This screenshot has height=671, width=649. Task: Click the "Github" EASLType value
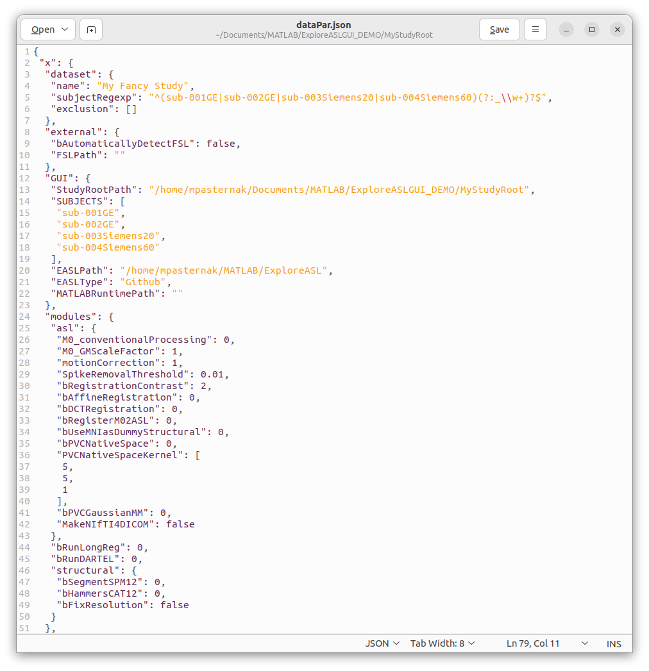click(143, 283)
